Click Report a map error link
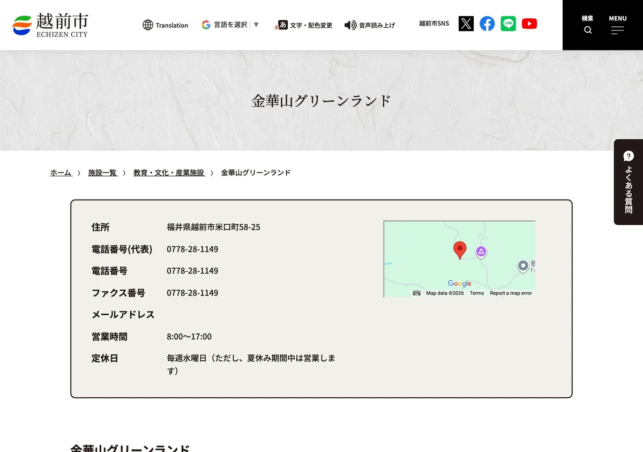The height and width of the screenshot is (452, 643). [x=511, y=293]
